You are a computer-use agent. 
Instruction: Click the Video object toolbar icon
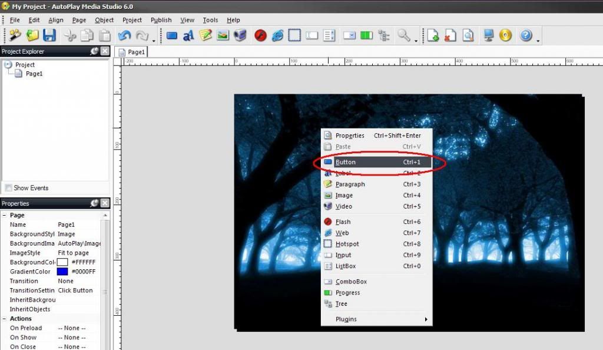click(x=240, y=36)
